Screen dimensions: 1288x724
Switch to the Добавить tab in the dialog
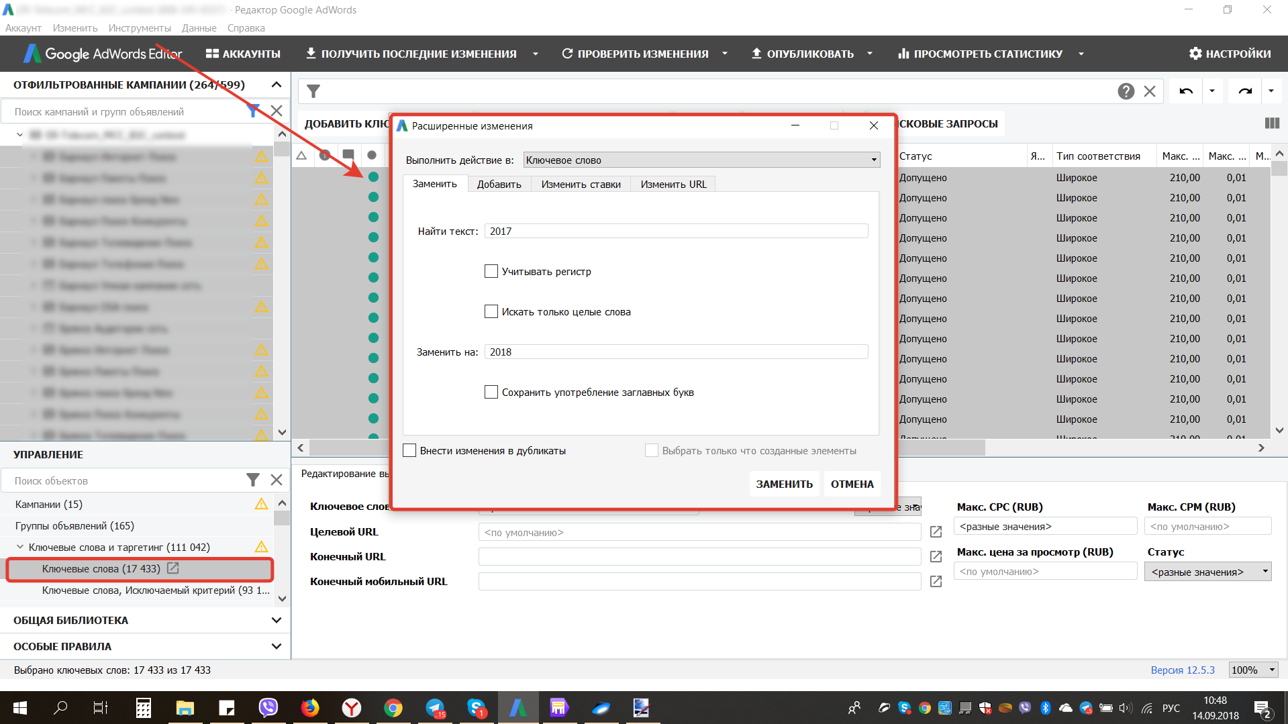(499, 184)
